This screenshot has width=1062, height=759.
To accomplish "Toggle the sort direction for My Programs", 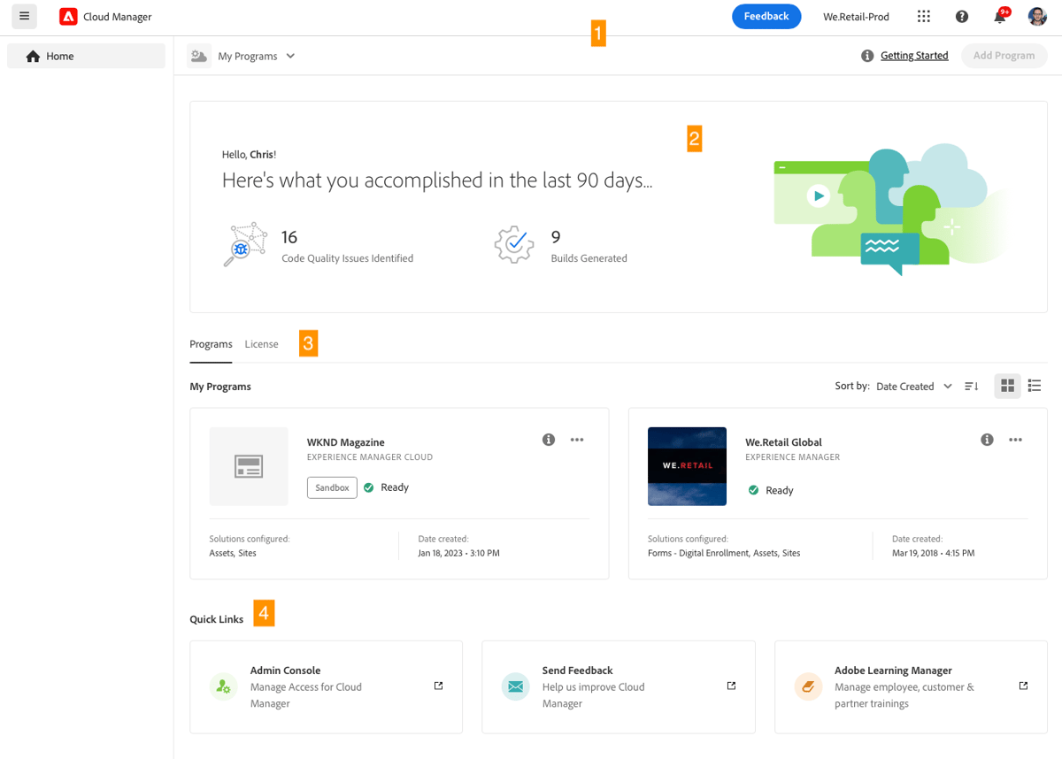I will pyautogui.click(x=971, y=386).
